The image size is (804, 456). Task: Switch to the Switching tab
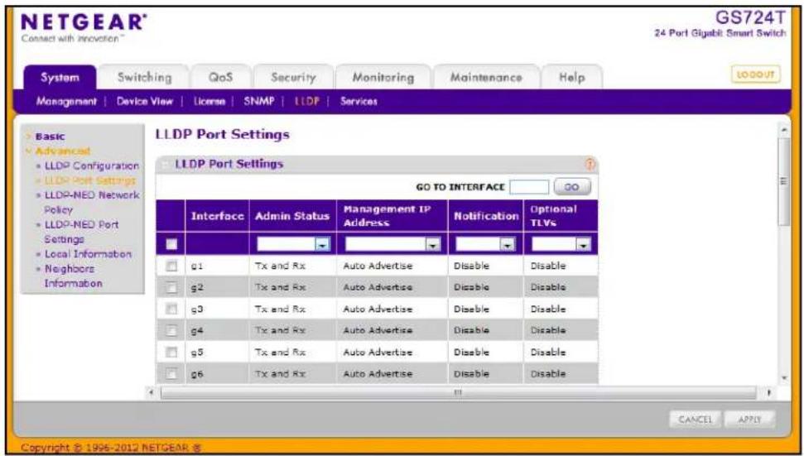point(144,77)
